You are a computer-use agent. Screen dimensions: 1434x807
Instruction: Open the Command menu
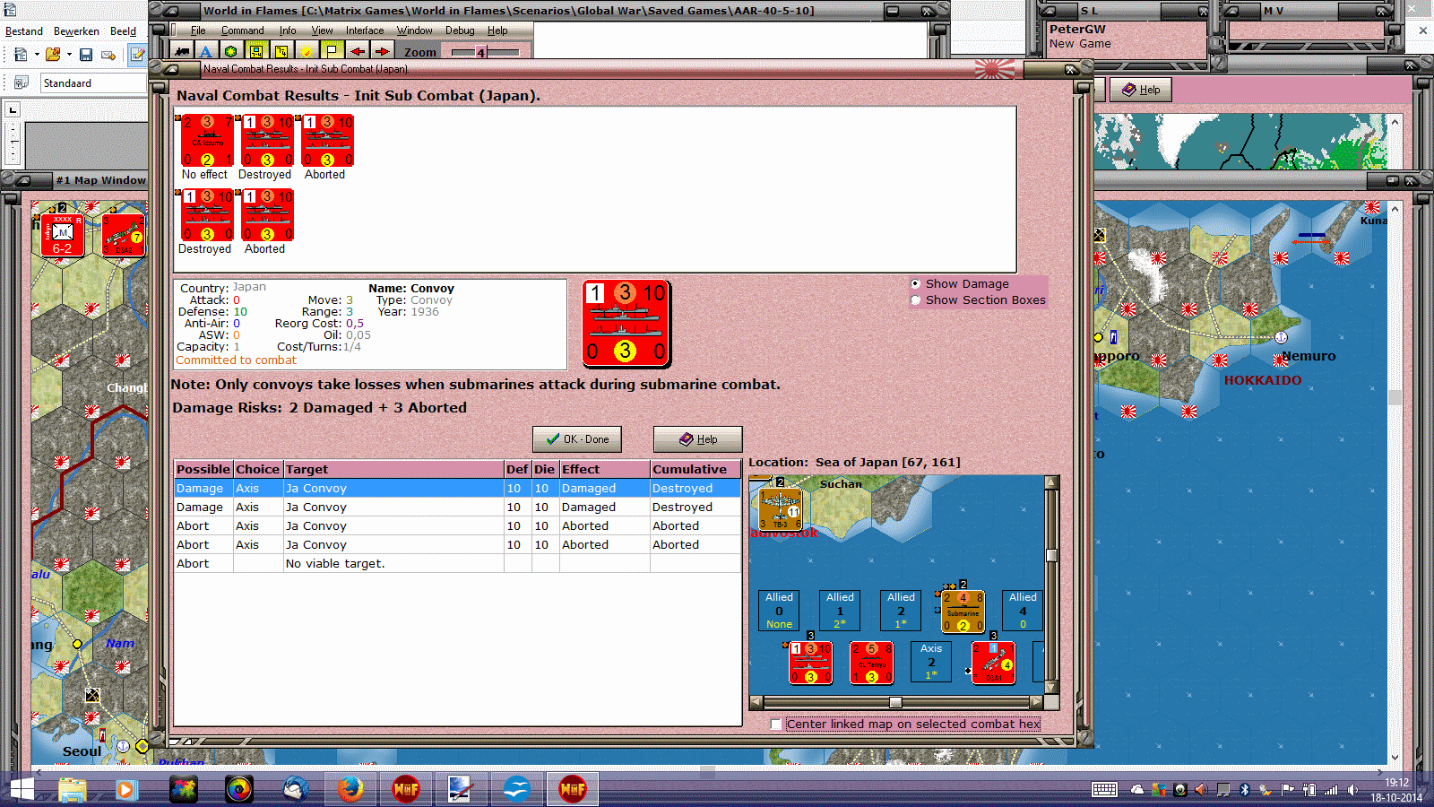pos(242,30)
